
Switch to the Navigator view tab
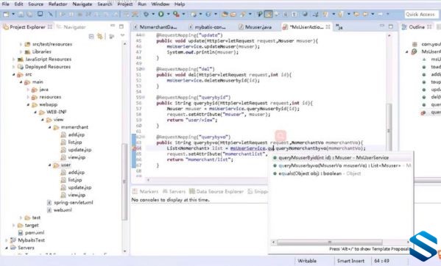click(71, 27)
